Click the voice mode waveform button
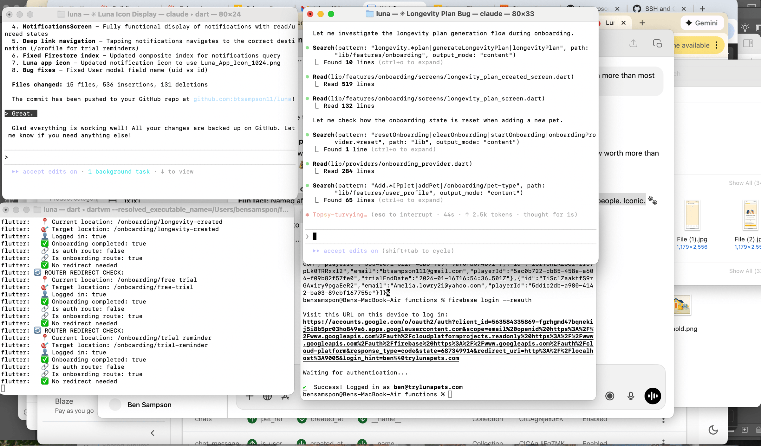The height and width of the screenshot is (446, 761). coord(653,396)
